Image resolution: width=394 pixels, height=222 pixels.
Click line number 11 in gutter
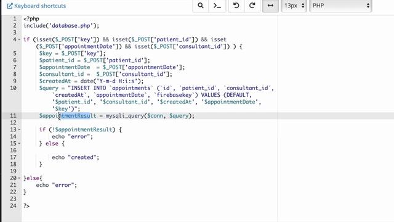pyautogui.click(x=13, y=116)
